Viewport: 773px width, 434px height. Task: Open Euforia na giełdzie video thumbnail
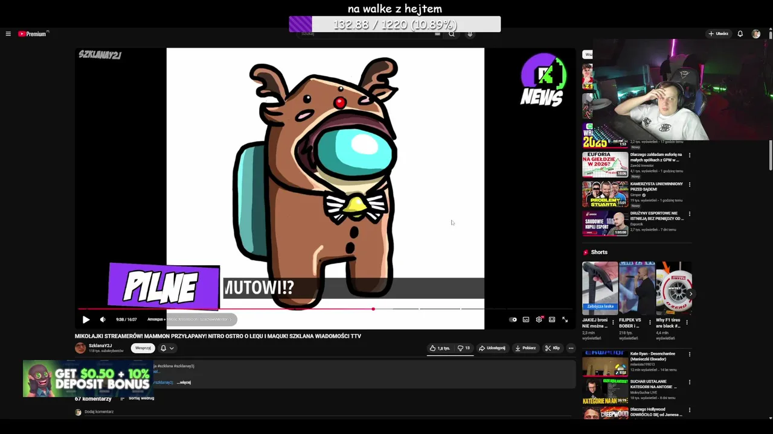[x=605, y=164]
